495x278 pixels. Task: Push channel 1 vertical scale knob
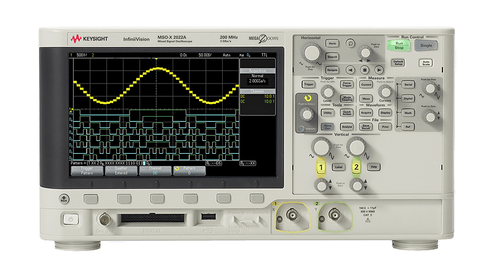pyautogui.click(x=321, y=147)
